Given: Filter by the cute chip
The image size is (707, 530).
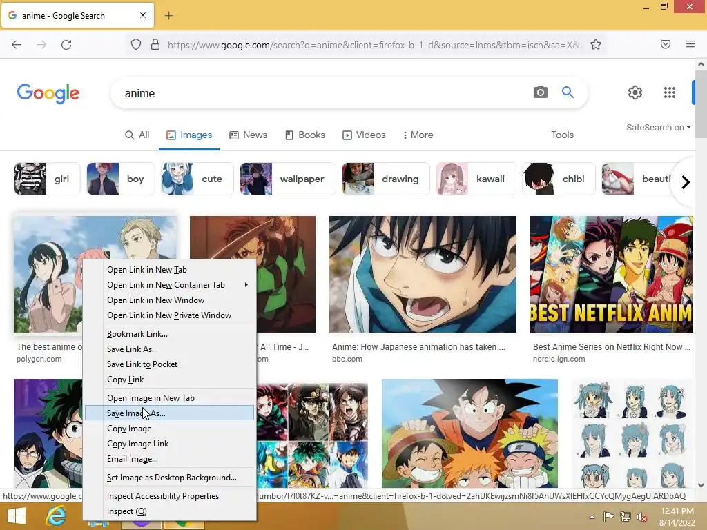Looking at the screenshot, I should tap(197, 179).
